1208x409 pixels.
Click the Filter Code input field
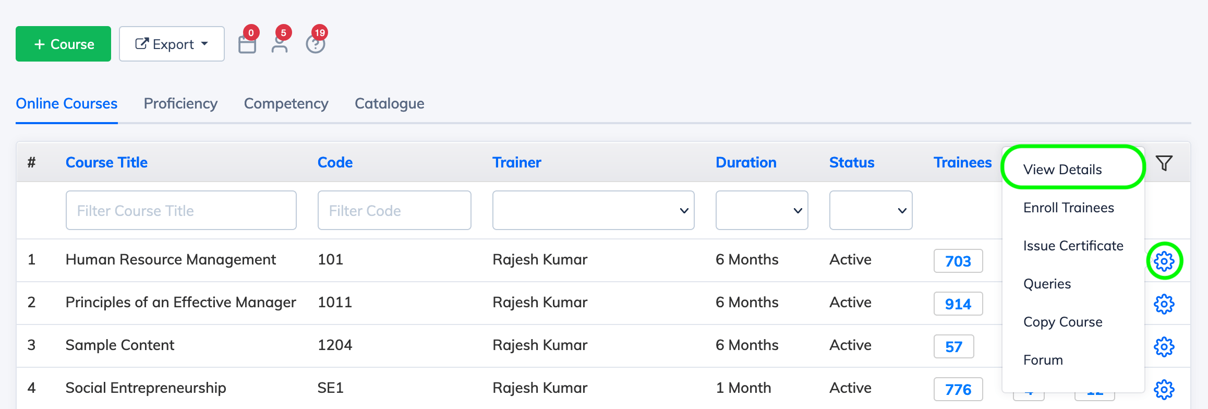[394, 210]
